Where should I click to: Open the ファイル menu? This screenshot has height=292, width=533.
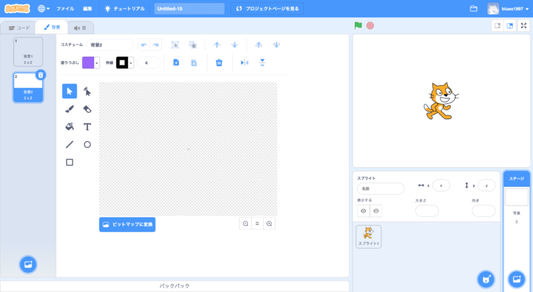65,9
